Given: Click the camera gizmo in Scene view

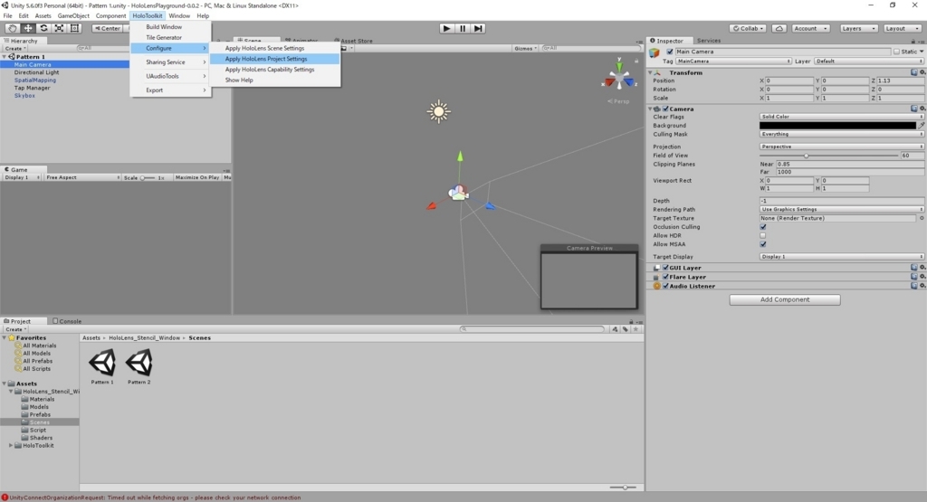Looking at the screenshot, I should [x=458, y=193].
